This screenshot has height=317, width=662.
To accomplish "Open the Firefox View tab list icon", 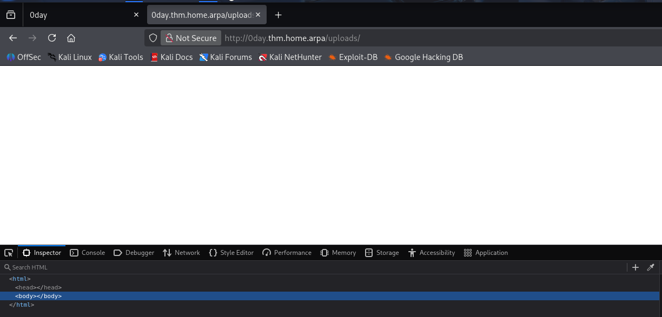I will 11,15.
